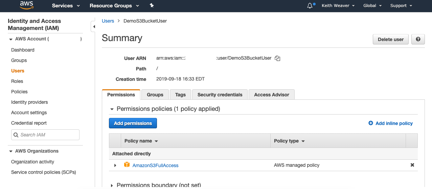Switch to the Groups tab
Screen dimensions: 432x189
tap(155, 95)
